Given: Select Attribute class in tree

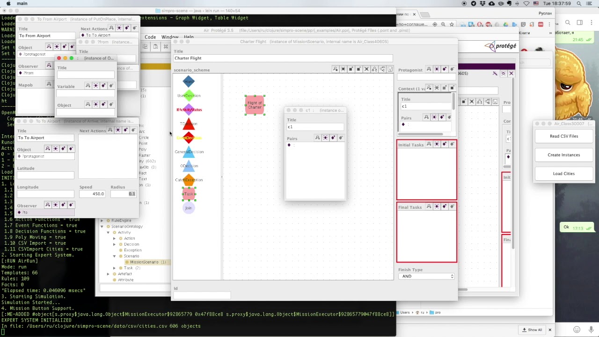Looking at the screenshot, I should coord(125,280).
